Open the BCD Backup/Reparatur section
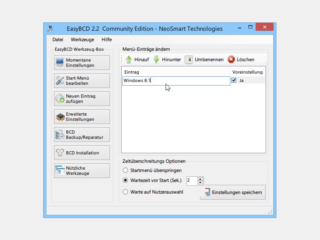 (82, 135)
